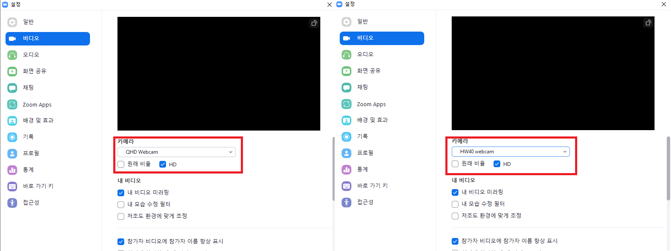Open the 오디오 headphone icon in the left window
671x251 pixels.
tap(12, 55)
